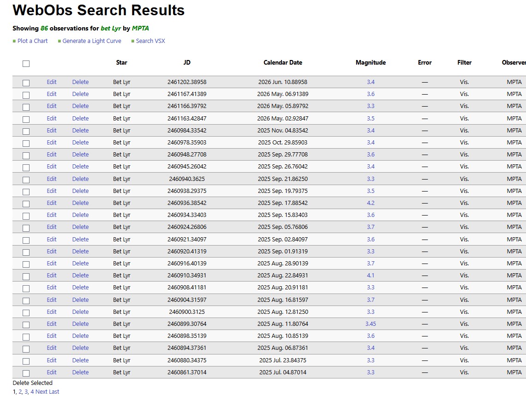Click the Next page link
This screenshot has height=396, width=526.
pos(41,392)
